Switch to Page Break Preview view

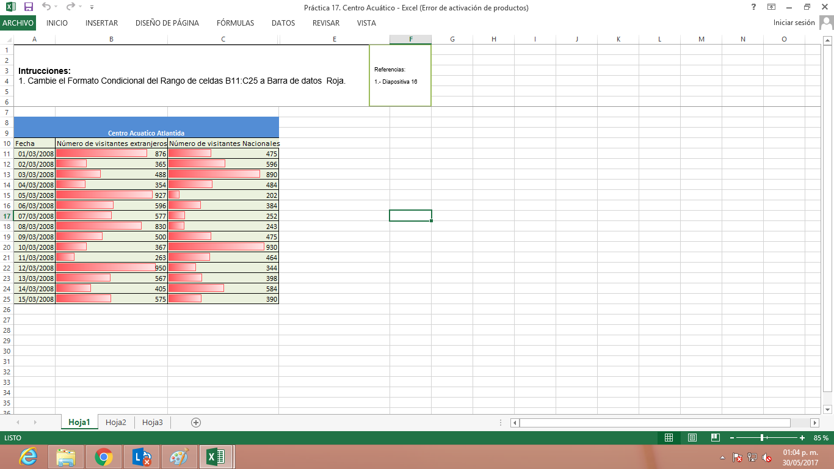pyautogui.click(x=716, y=438)
